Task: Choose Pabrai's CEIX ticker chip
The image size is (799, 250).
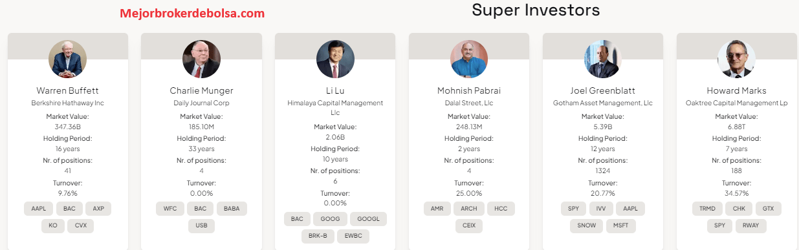Action: (x=469, y=225)
